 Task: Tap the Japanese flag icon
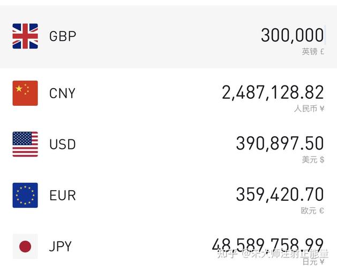tap(25, 246)
